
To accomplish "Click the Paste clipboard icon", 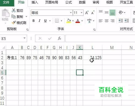I will 6,13.
